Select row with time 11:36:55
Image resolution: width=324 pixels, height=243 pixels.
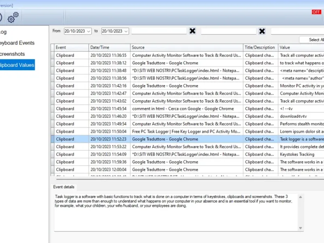188,55
